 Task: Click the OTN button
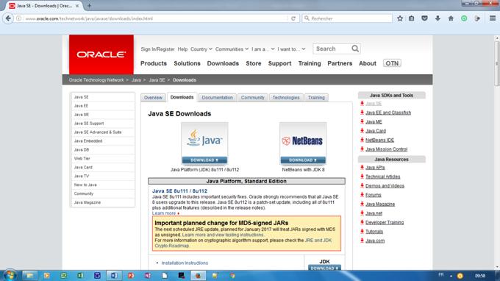tap(392, 63)
